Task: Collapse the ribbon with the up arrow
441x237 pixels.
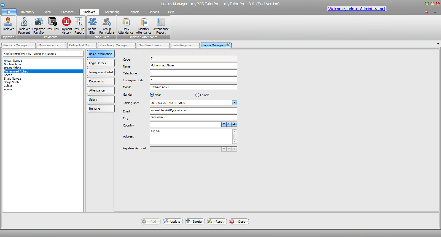Action: pos(435,12)
